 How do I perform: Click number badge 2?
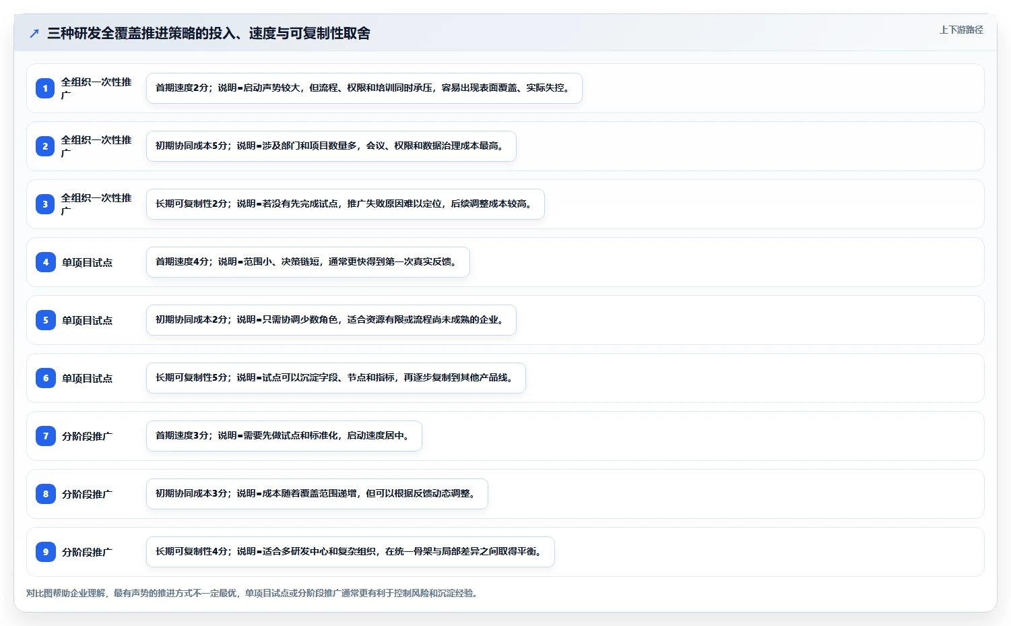pyautogui.click(x=45, y=146)
